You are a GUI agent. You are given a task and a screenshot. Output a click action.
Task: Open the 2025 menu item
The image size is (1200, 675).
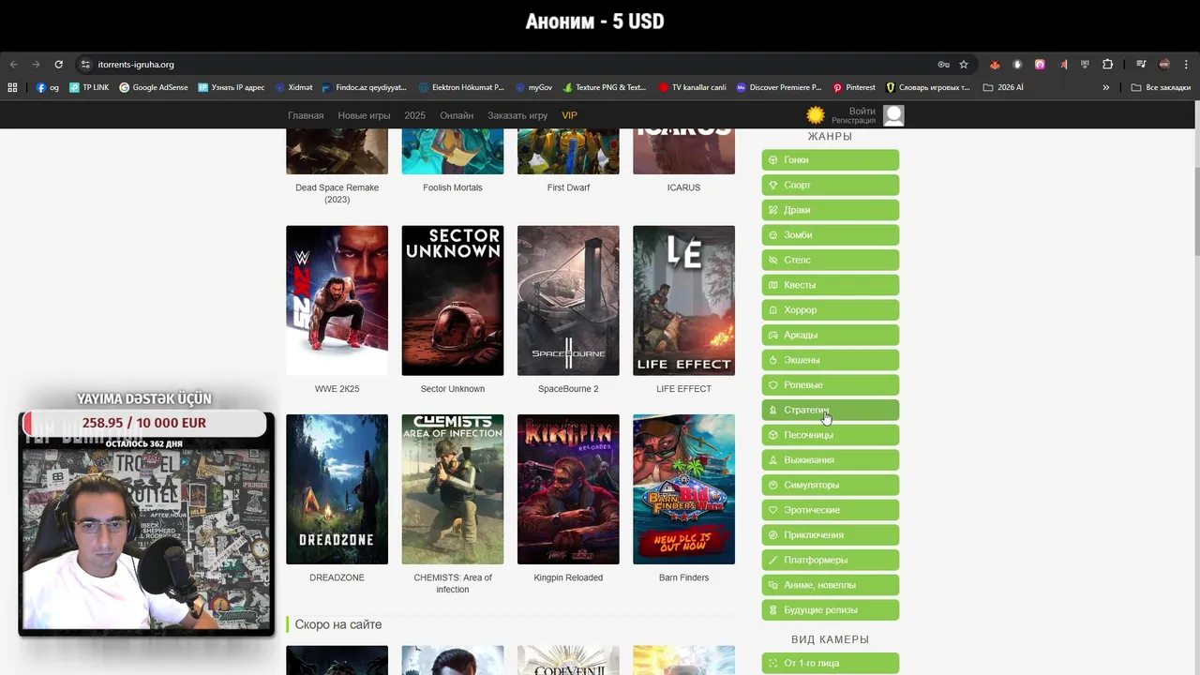tap(414, 115)
